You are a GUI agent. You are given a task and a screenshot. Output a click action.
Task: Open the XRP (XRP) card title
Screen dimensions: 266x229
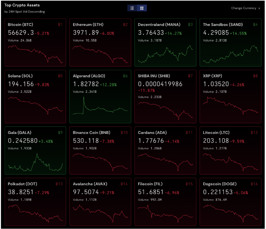click(212, 76)
